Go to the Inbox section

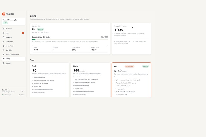pos(13,33)
